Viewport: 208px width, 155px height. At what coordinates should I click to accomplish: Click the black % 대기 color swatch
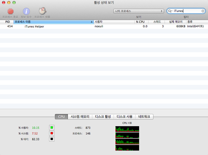(x=52, y=139)
